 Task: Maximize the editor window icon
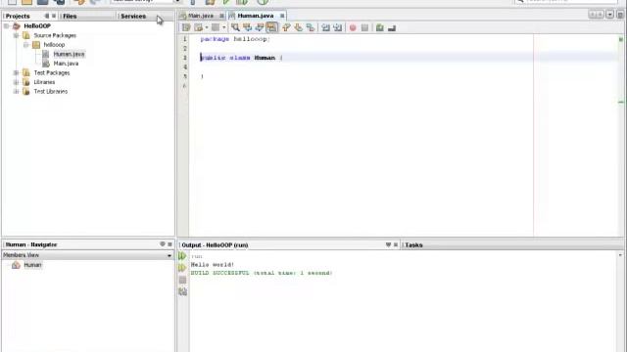[620, 15]
